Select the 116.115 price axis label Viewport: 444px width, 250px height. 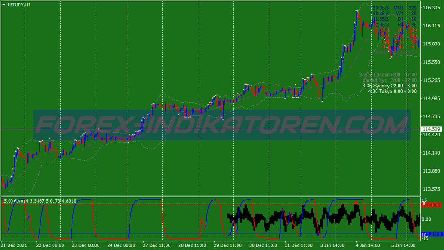tap(431, 26)
